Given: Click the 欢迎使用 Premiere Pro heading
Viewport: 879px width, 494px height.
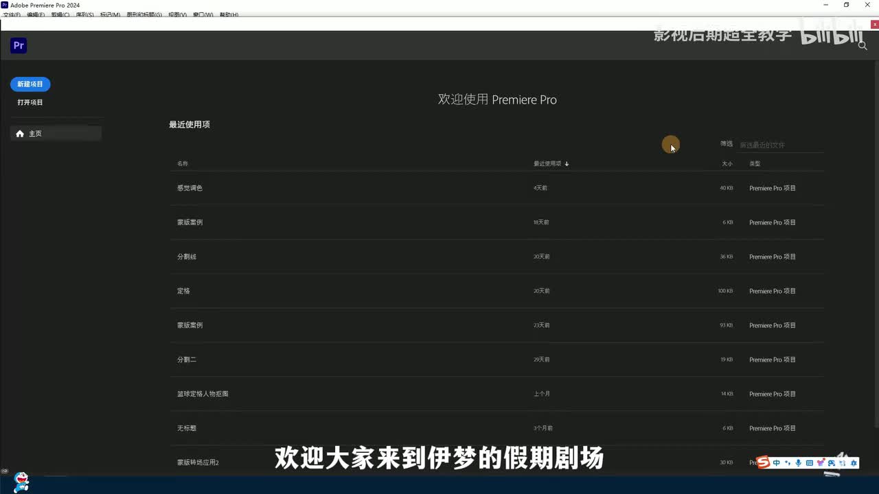Looking at the screenshot, I should point(497,99).
